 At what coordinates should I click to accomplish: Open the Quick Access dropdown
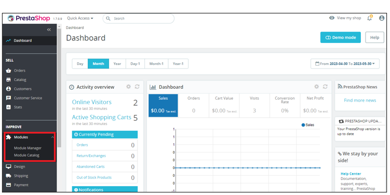[x=80, y=18]
